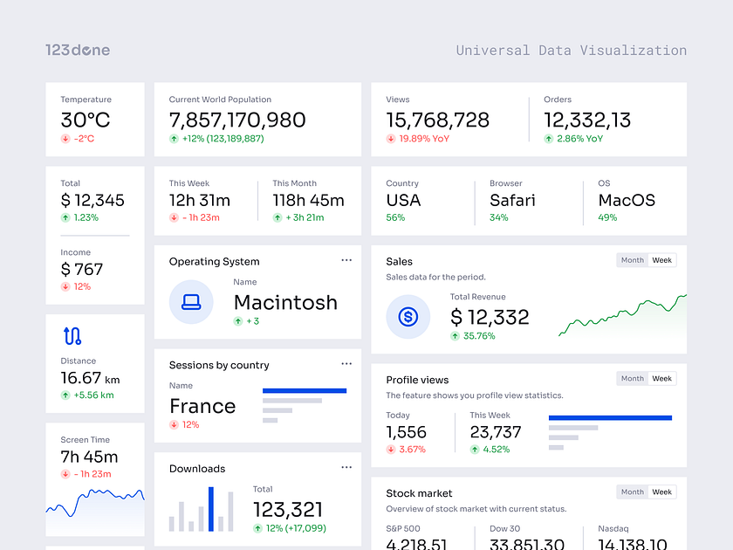The image size is (733, 550).
Task: Click the red down arrow next to -2°C
Action: (65, 138)
